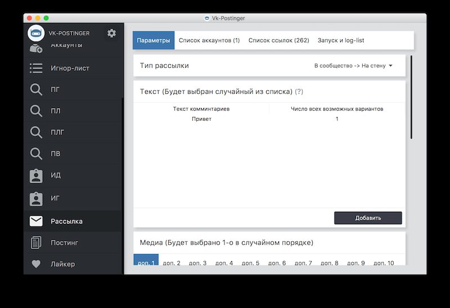
Task: Click the Рассылка envelope icon
Action: (36, 221)
